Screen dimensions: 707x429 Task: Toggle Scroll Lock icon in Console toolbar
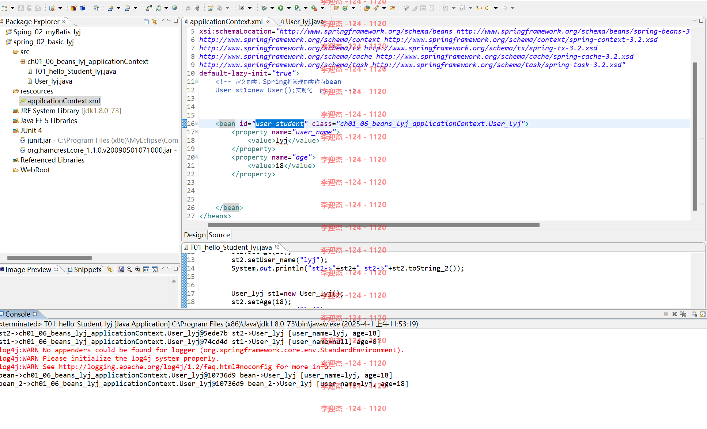click(703, 314)
